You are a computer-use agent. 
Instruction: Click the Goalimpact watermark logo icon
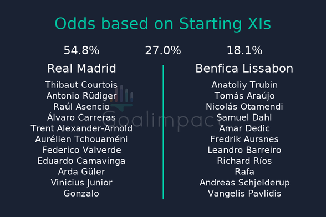[x=122, y=97]
